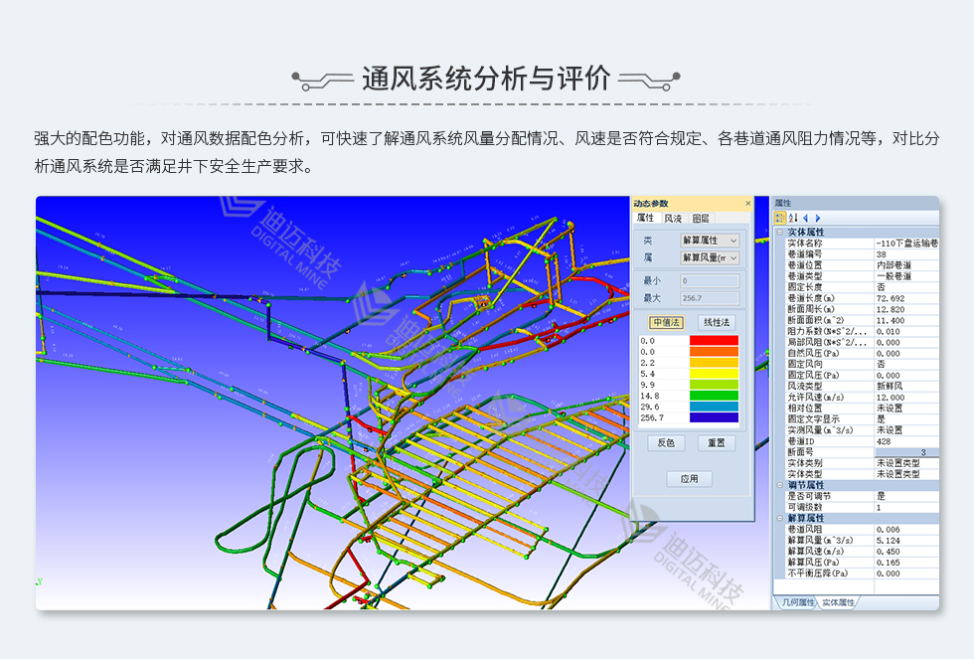Click the red color swatch in legend
Viewport: 974px width, 659px height.
point(714,340)
